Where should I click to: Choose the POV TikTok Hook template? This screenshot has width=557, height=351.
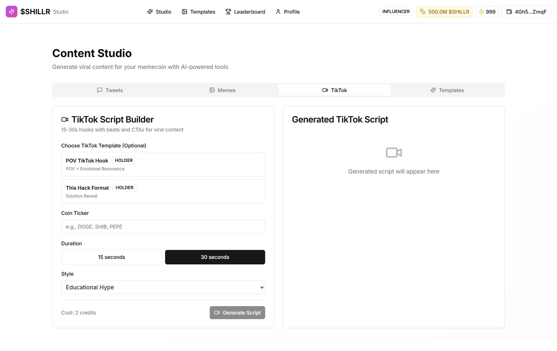pos(163,164)
